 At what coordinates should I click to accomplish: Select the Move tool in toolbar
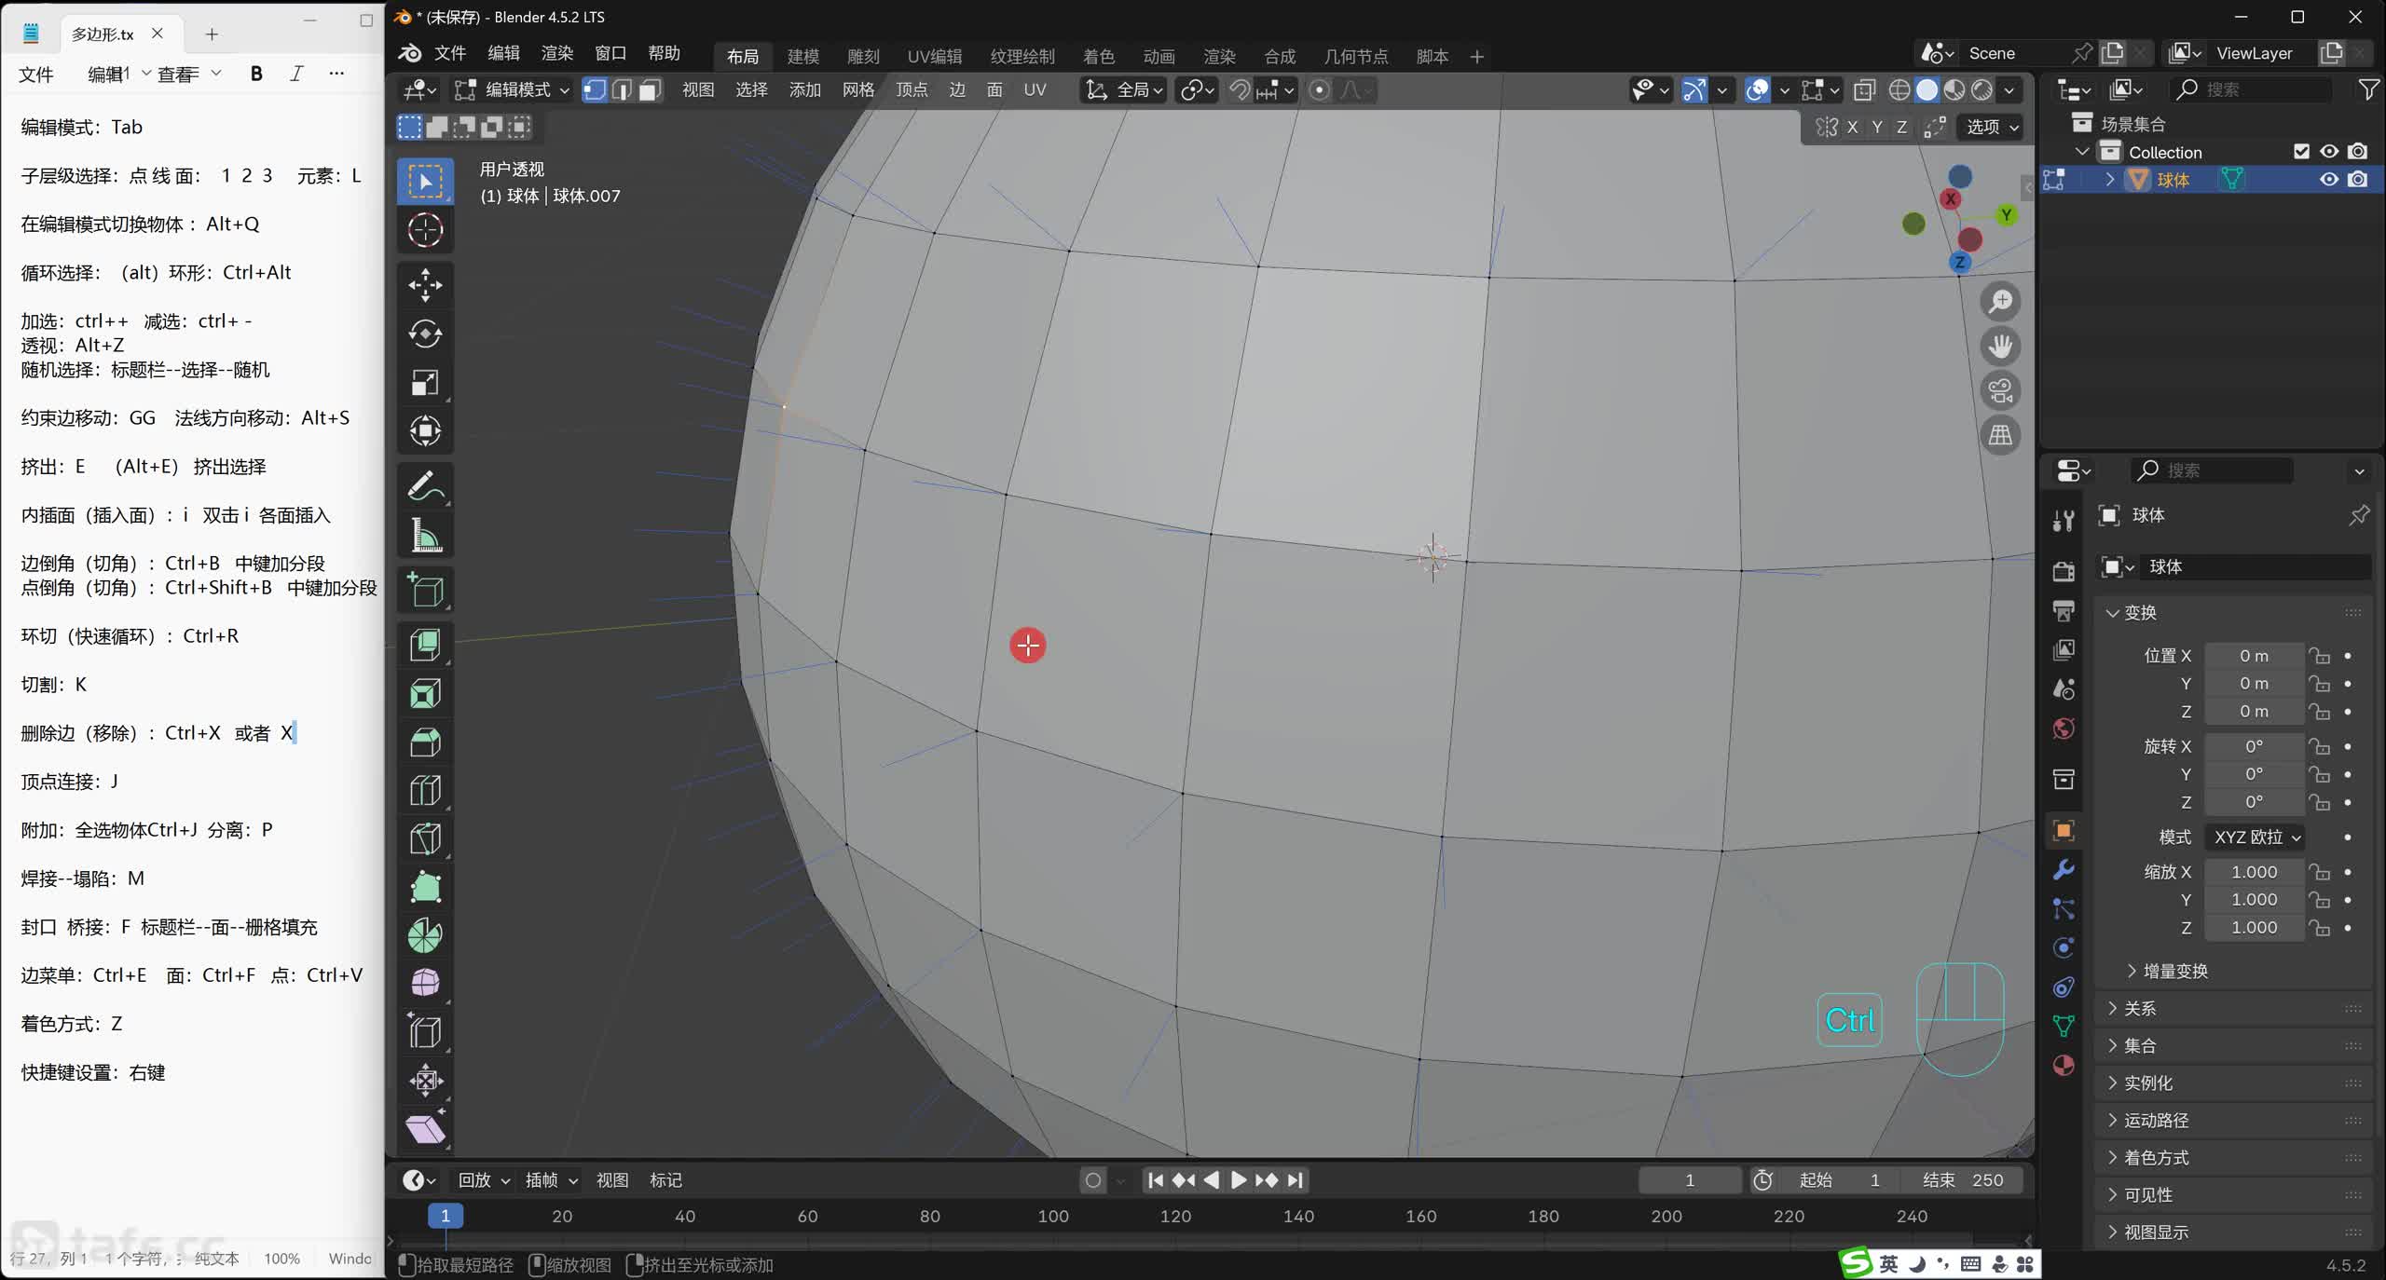[x=425, y=285]
